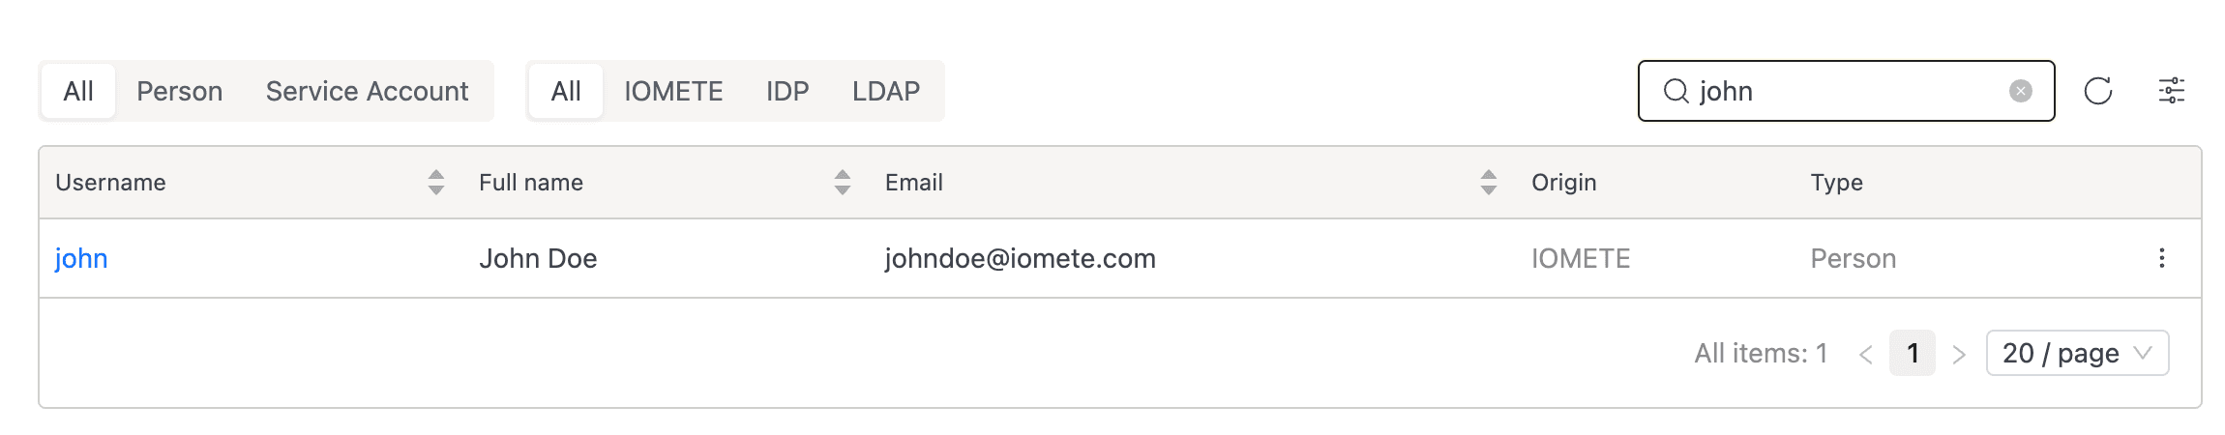The image size is (2225, 435).
Task: Open the table filter settings icon
Action: pos(2171,91)
